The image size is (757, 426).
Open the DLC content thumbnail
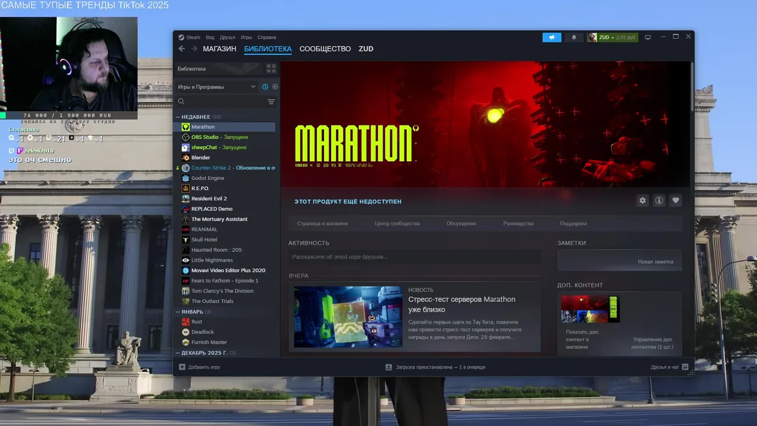click(x=590, y=309)
